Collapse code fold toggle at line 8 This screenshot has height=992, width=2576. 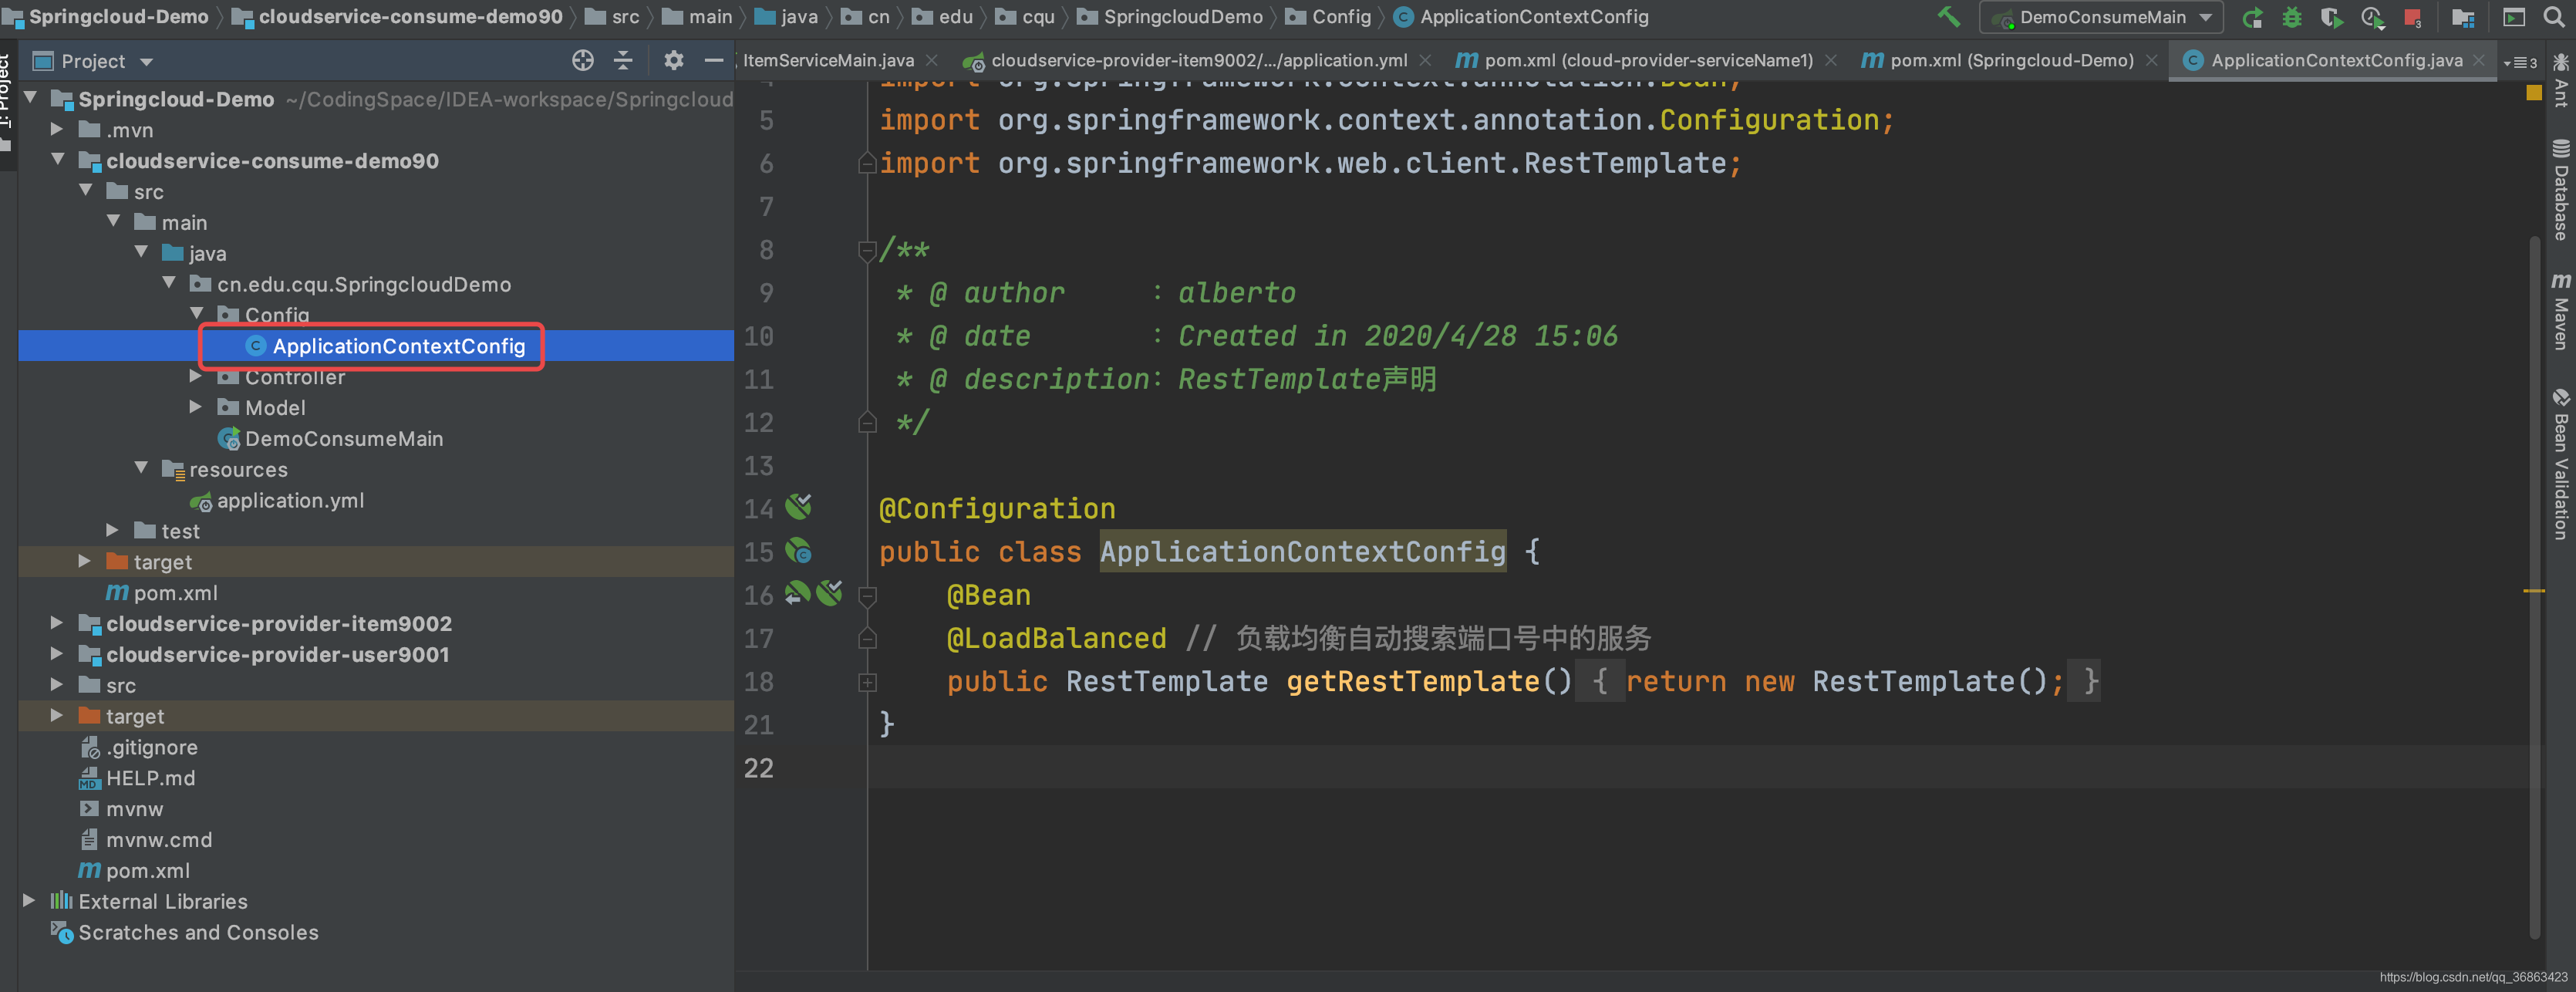pyautogui.click(x=867, y=250)
